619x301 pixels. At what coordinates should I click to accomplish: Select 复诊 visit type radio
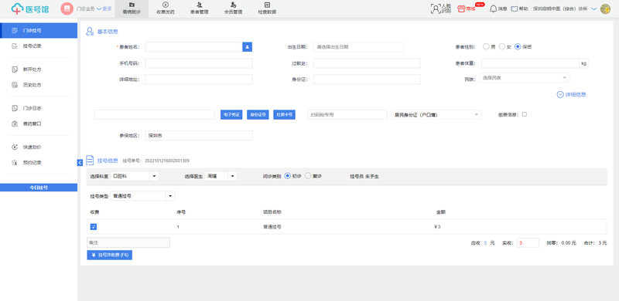(308, 176)
